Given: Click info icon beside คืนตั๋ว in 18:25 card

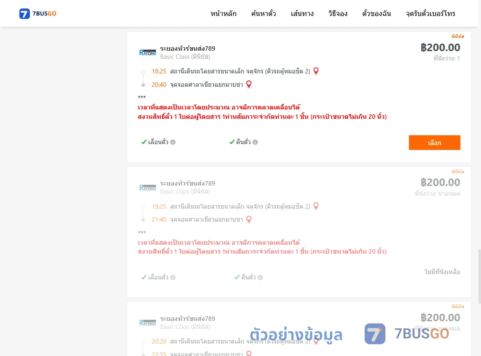Looking at the screenshot, I should tap(255, 142).
